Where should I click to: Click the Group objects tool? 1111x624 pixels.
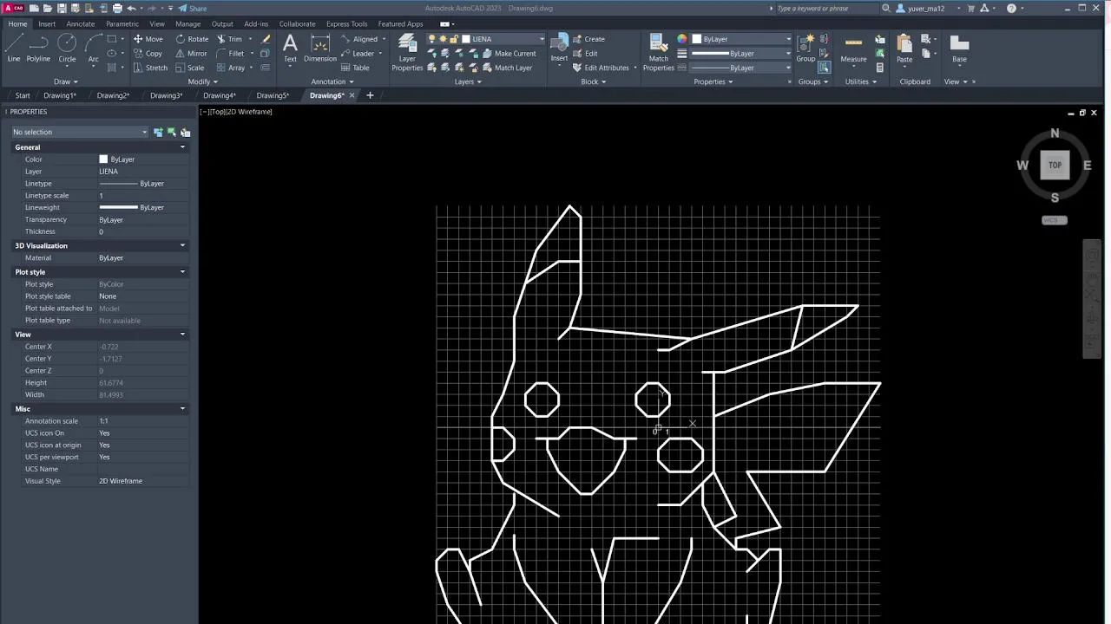click(805, 48)
